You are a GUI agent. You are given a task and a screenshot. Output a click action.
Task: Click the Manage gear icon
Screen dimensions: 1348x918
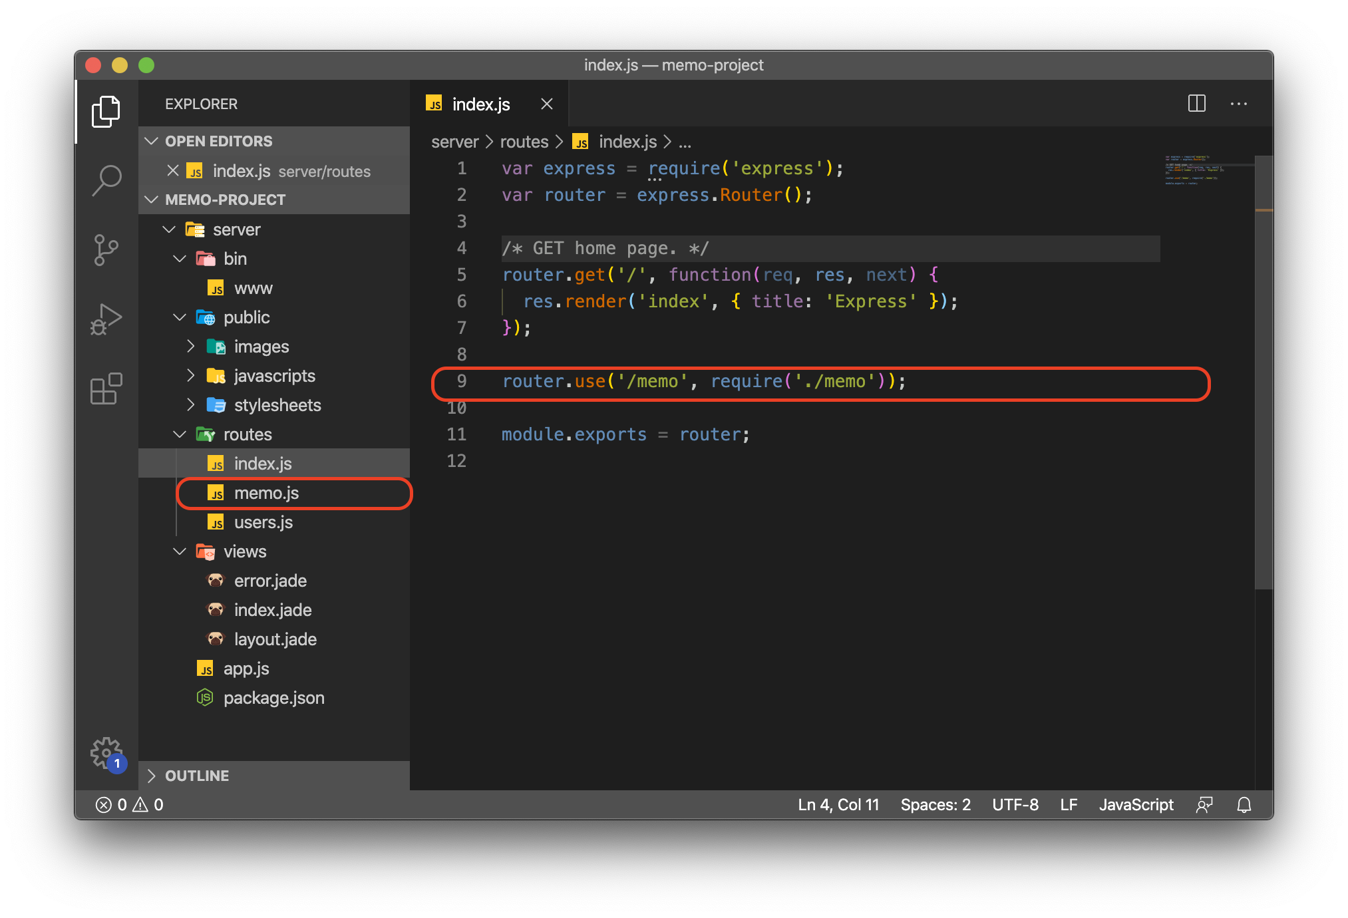point(106,753)
